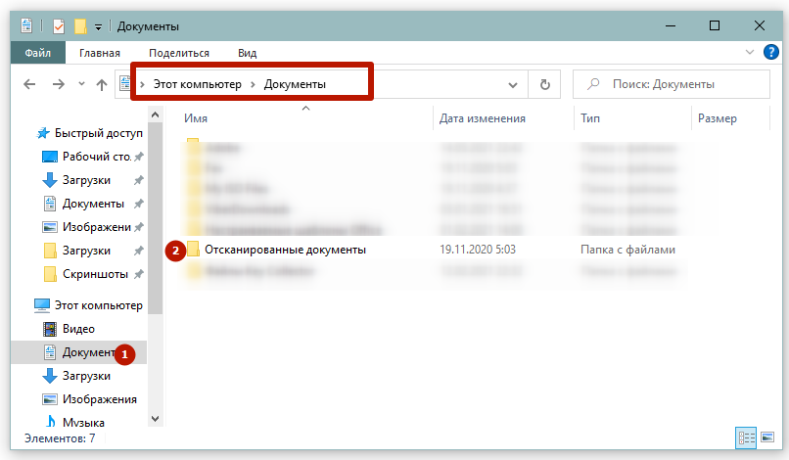Click the New folder quick access icon
The width and height of the screenshot is (789, 460).
pos(80,25)
